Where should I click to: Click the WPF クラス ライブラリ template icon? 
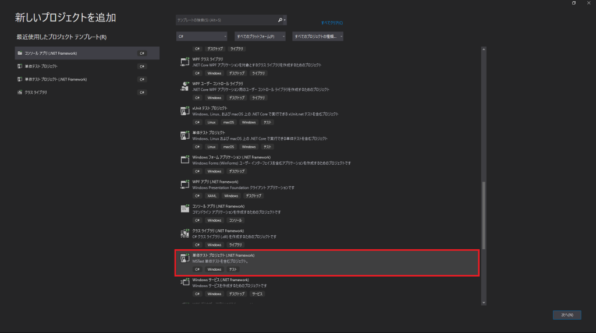click(185, 62)
